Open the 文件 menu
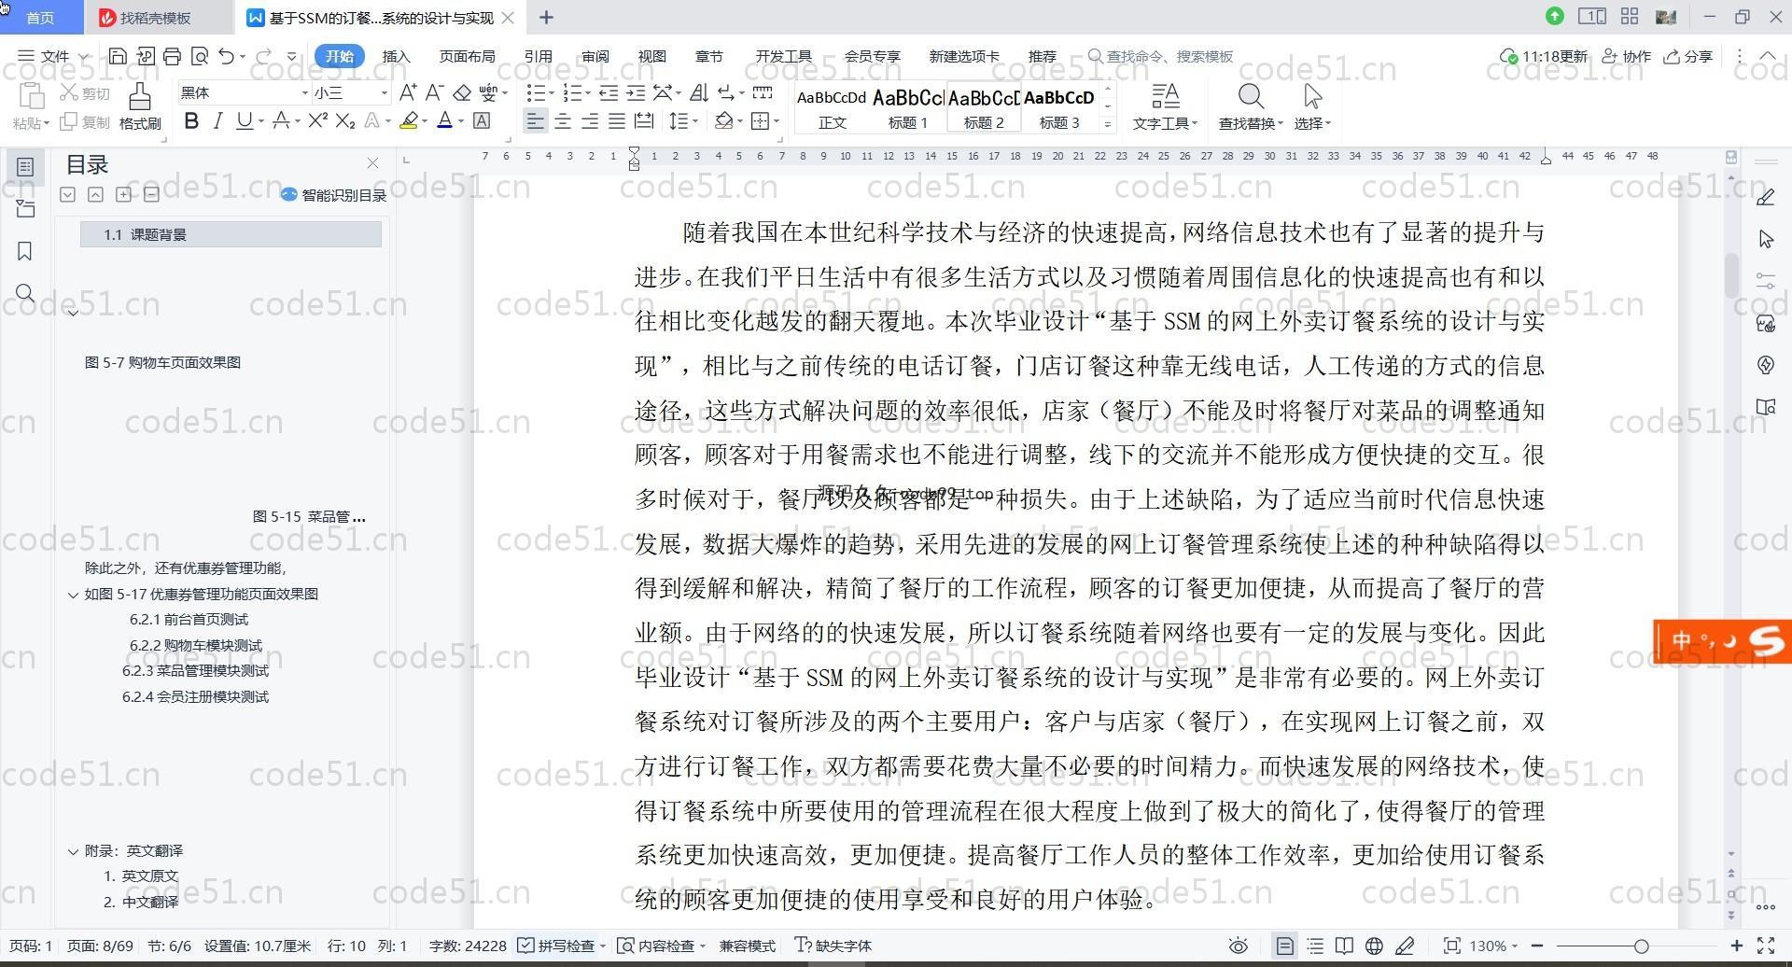The image size is (1792, 967). [54, 56]
